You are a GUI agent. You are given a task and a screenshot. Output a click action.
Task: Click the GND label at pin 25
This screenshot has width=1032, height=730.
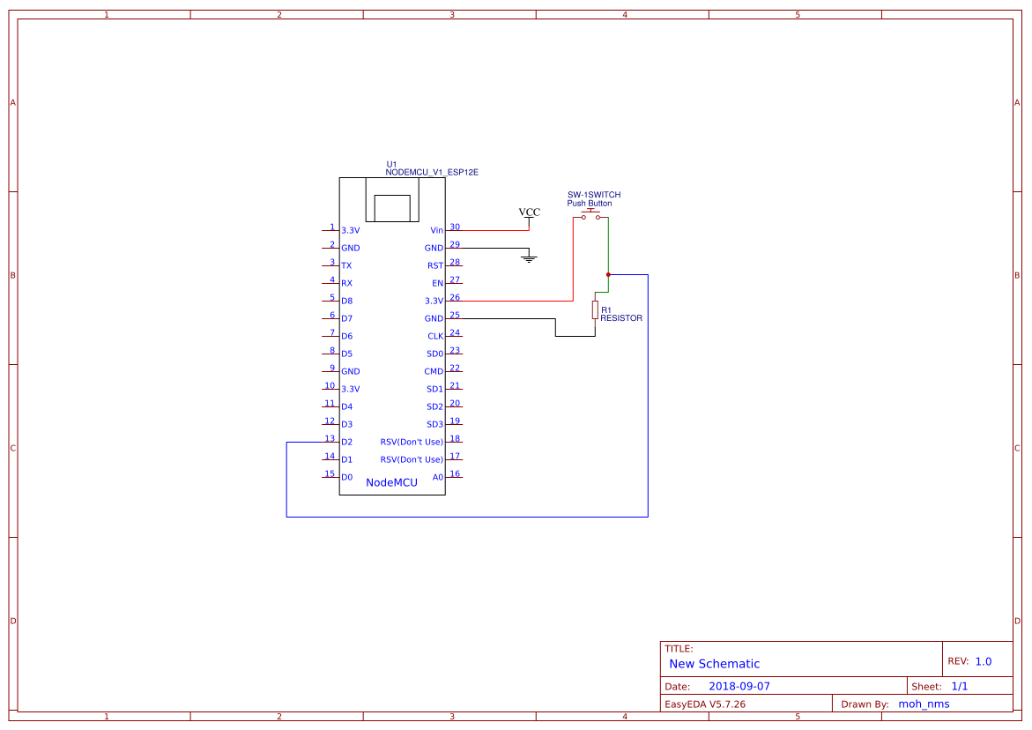click(434, 318)
